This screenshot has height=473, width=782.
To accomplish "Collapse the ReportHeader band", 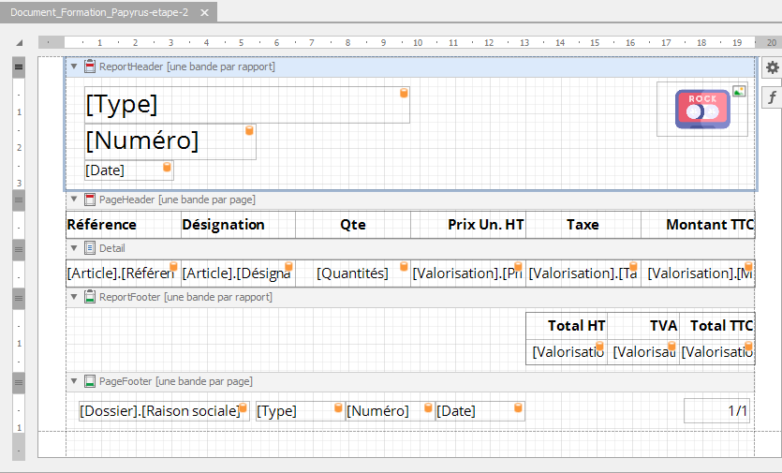I will coord(75,67).
